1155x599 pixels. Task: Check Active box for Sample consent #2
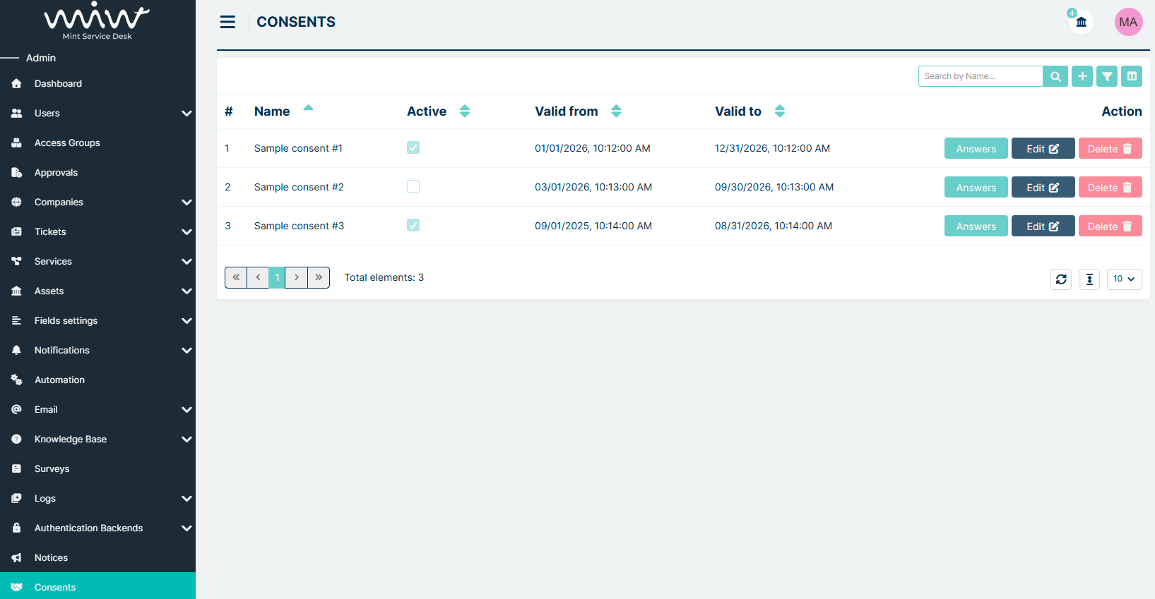tap(413, 186)
